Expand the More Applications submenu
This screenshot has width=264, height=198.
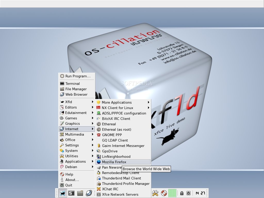[x=117, y=102]
